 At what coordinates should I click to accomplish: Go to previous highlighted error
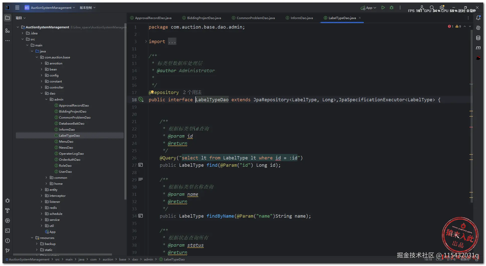[x=465, y=26]
